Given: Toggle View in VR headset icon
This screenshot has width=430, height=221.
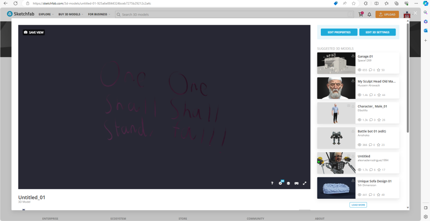Looking at the screenshot, I should [296, 183].
